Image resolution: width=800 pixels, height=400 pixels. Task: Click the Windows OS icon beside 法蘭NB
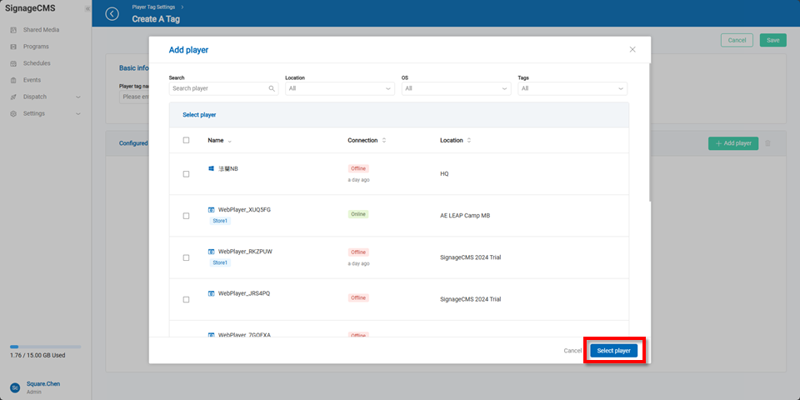(x=212, y=168)
